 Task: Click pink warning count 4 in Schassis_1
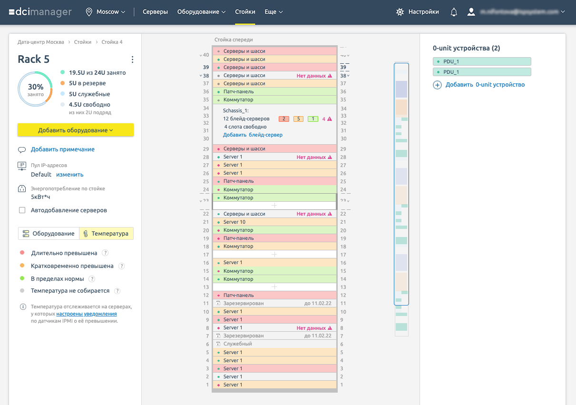pos(327,119)
